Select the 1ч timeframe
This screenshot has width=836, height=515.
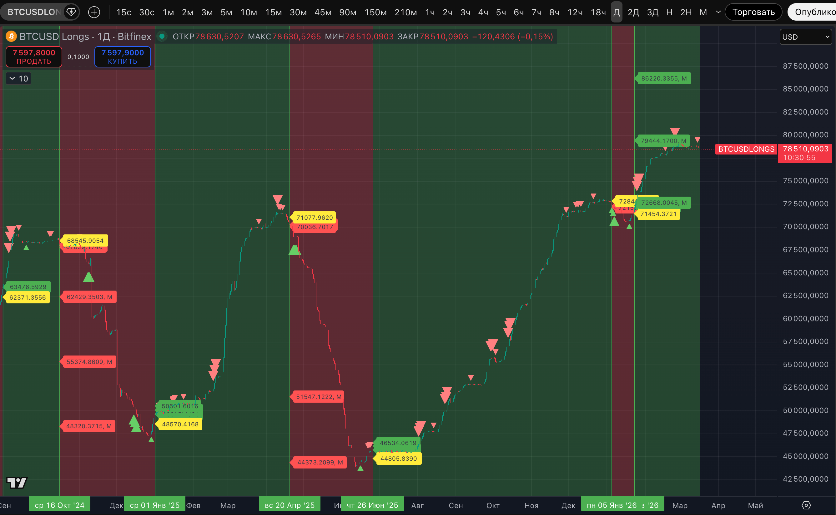point(430,12)
